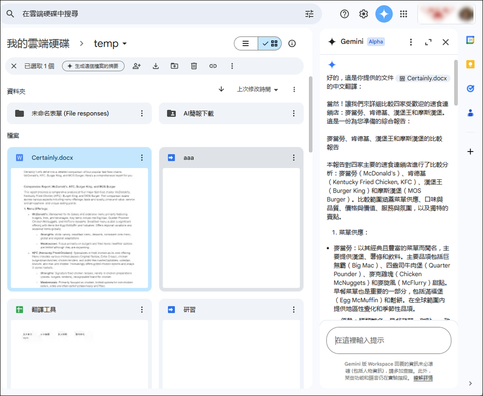Open options for AI簡報下載 folder

[294, 113]
